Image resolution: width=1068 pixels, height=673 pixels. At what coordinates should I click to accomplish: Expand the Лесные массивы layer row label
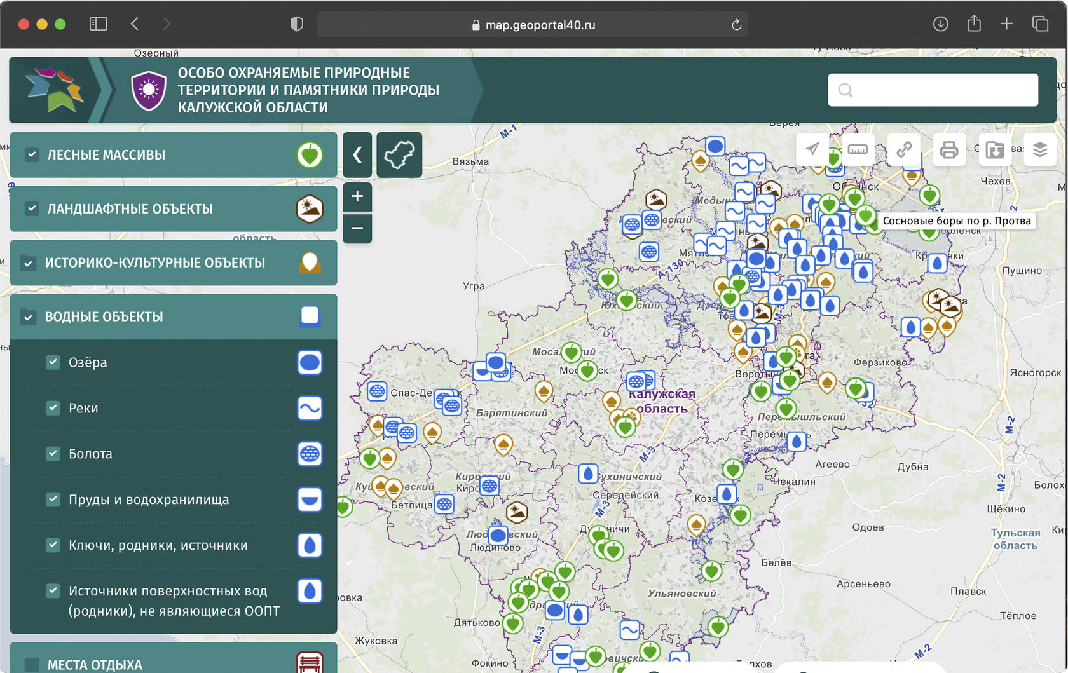106,155
